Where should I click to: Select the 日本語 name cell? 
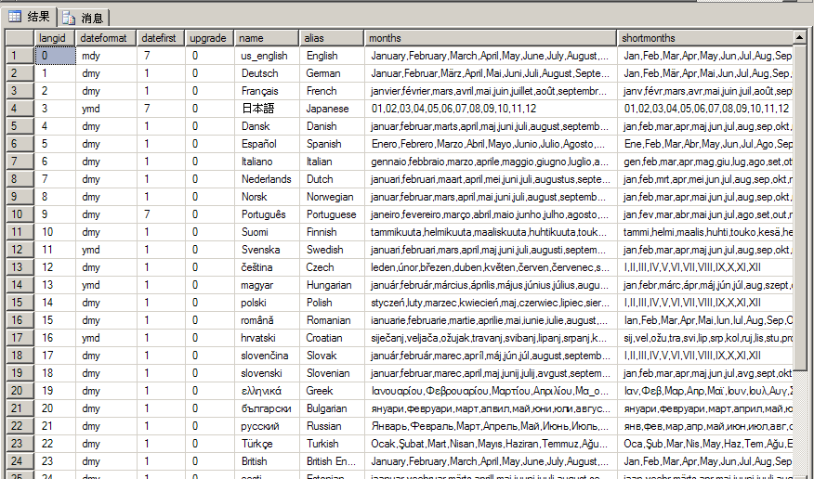point(267,109)
